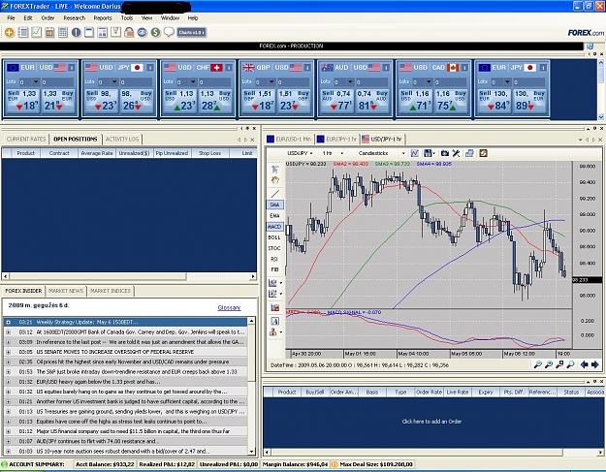606x472 pixels.
Task: Open the Order menu
Action: 48,17
